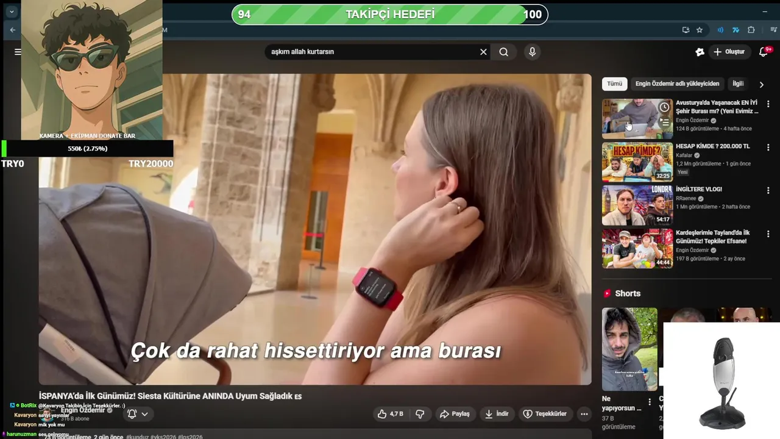Open options menu for Avusturya video
The height and width of the screenshot is (439, 780).
[x=768, y=104]
